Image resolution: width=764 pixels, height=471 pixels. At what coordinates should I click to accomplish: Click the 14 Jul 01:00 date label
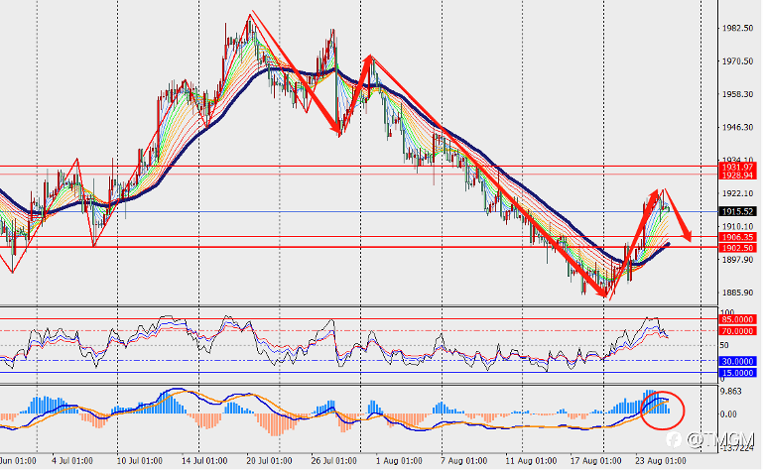pos(204,461)
